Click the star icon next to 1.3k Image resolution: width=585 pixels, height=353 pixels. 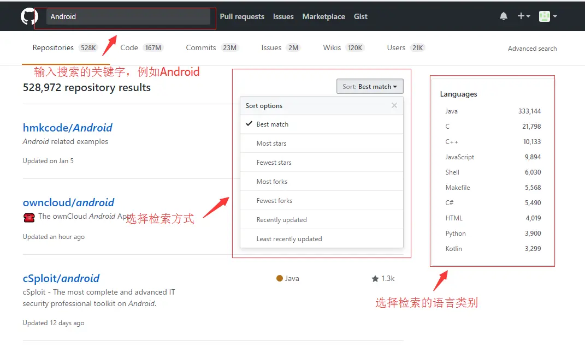tap(374, 278)
